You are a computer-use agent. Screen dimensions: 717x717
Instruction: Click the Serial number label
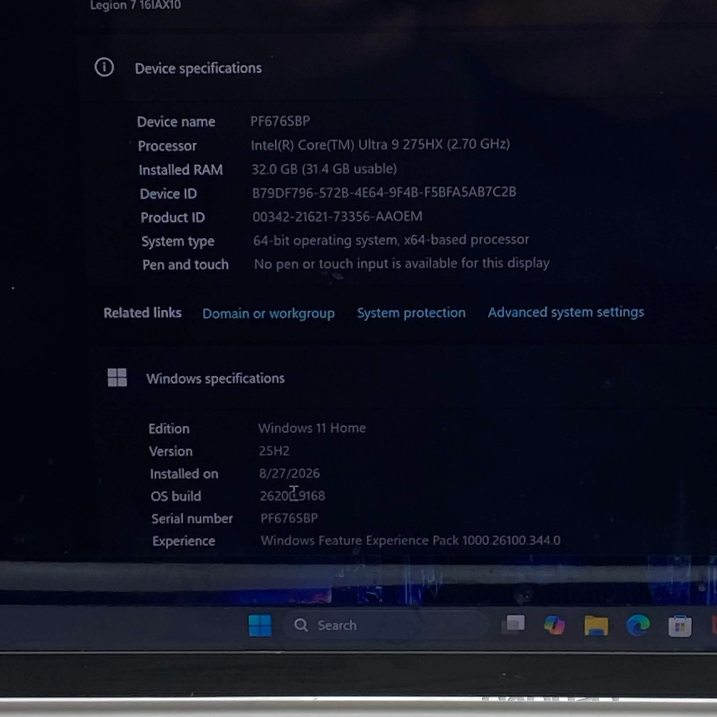(x=192, y=519)
